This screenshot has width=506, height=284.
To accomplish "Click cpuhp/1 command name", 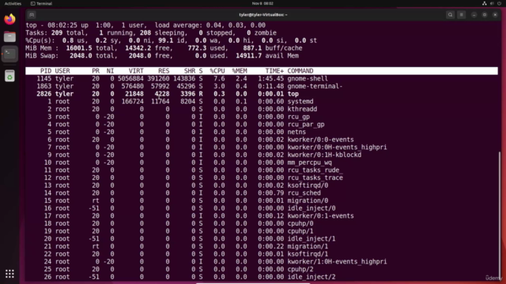I will (x=300, y=231).
